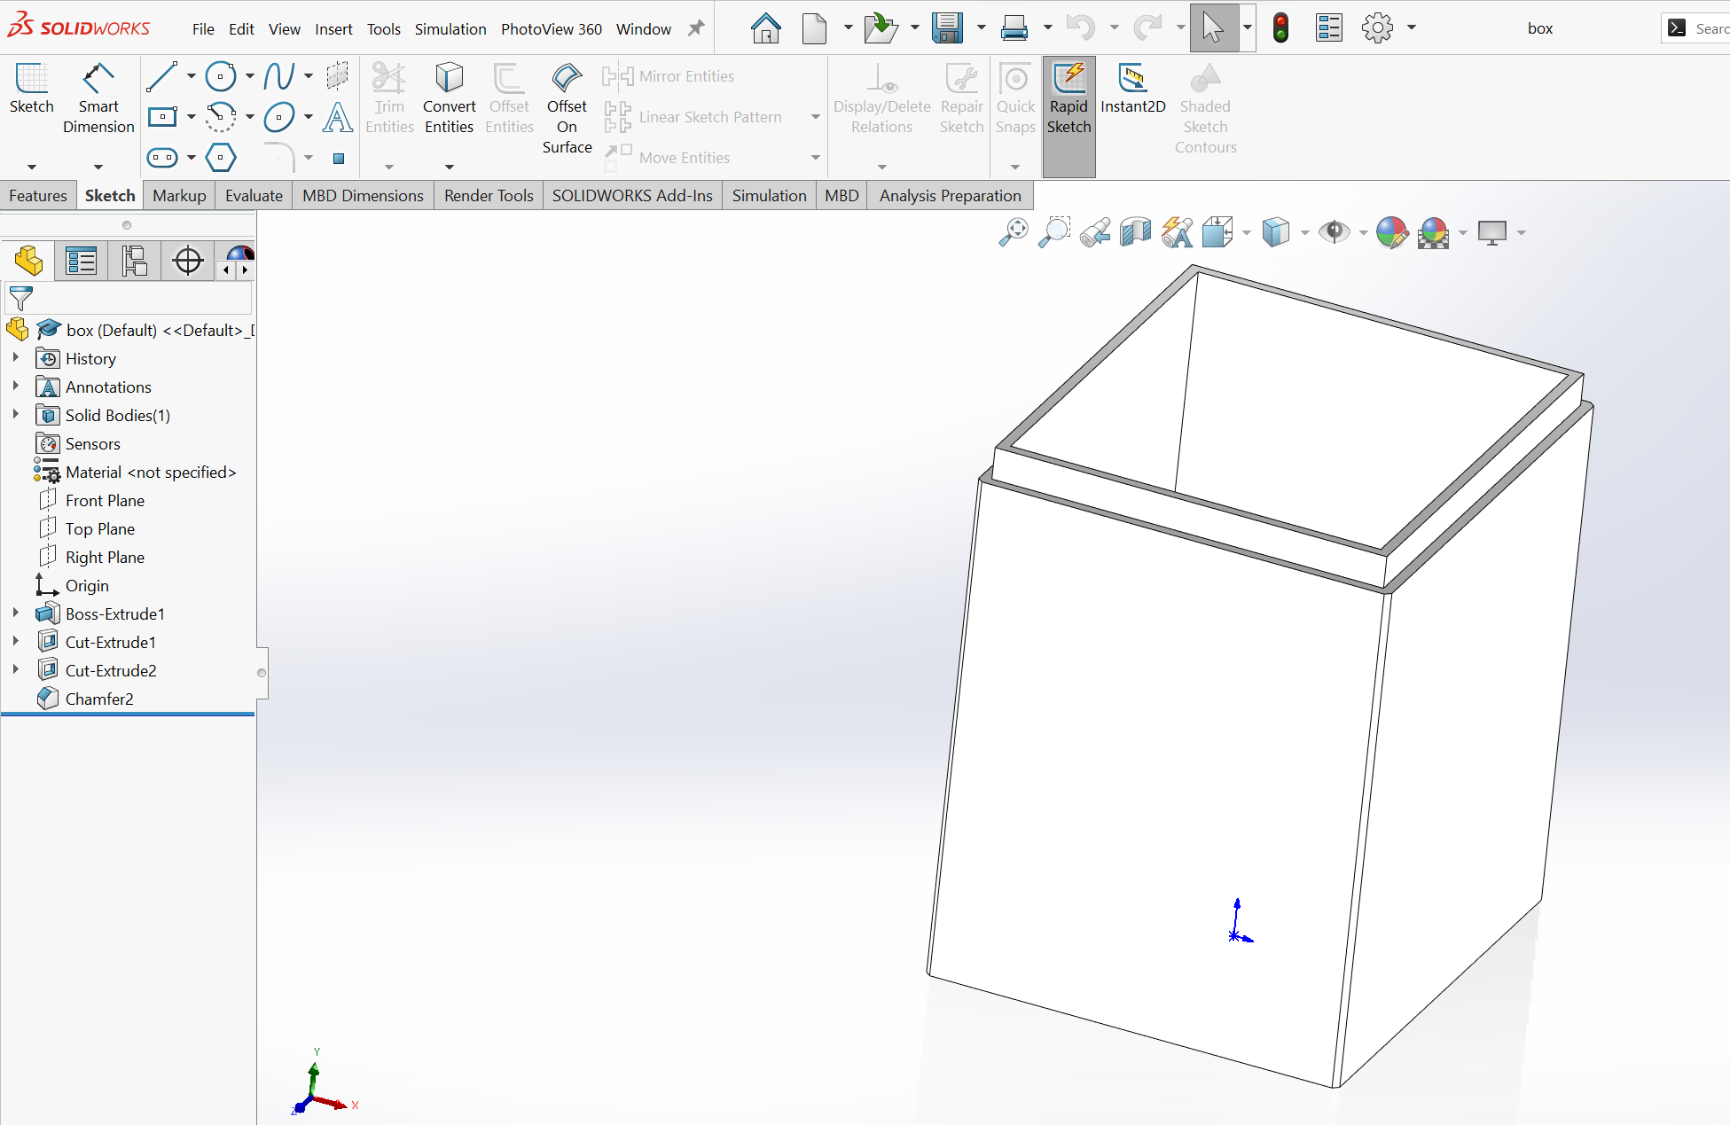The height and width of the screenshot is (1125, 1730).
Task: Choose the Circle sketch tool
Action: click(x=221, y=76)
